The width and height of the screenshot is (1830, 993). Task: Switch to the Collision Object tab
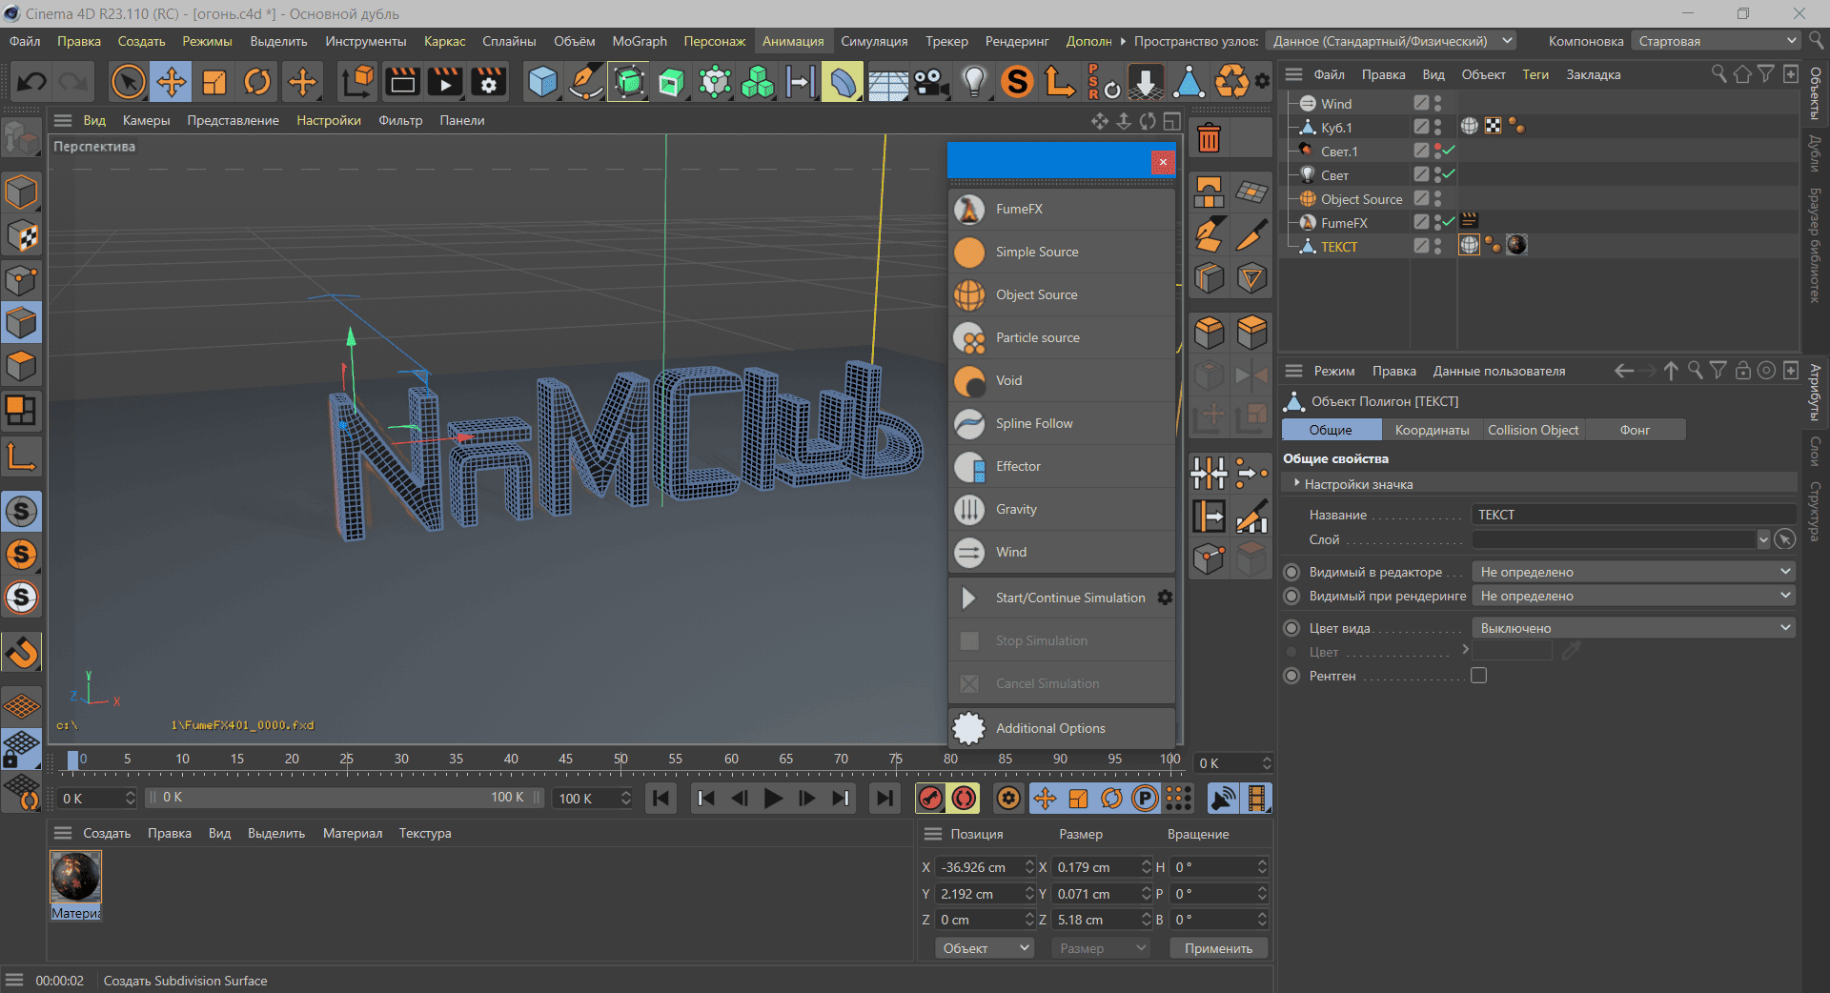pyautogui.click(x=1533, y=430)
